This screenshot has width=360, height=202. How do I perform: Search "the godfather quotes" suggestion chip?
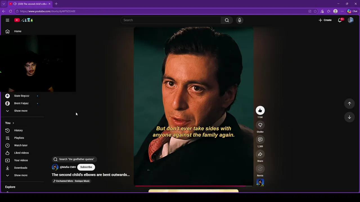click(74, 159)
